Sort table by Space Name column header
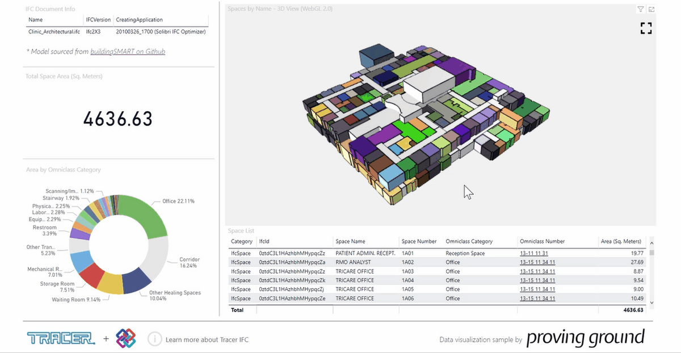The image size is (681, 353). tap(351, 241)
